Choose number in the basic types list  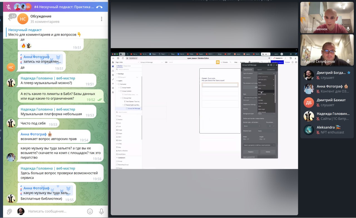coord(266,100)
